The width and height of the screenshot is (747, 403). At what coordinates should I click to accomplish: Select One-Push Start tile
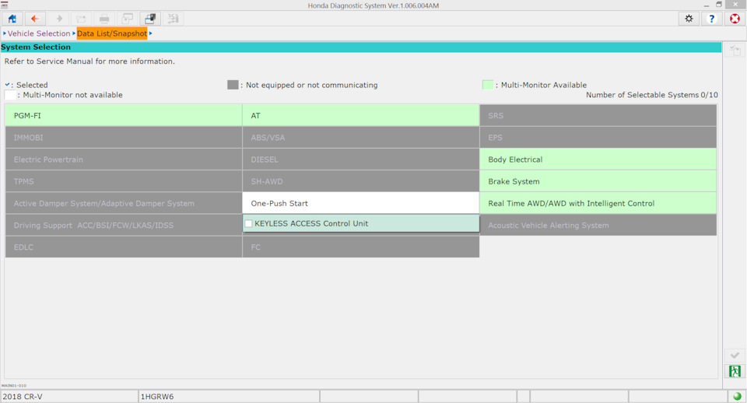pos(360,203)
